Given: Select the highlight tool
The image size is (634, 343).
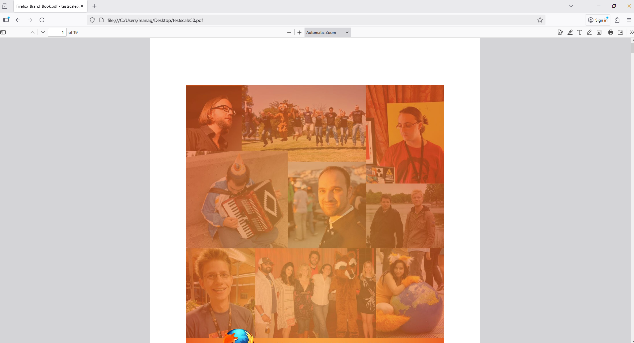Looking at the screenshot, I should click(570, 32).
